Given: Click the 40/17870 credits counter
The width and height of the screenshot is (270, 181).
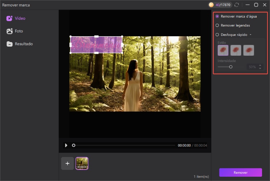Looking at the screenshot, I should coord(223,5).
